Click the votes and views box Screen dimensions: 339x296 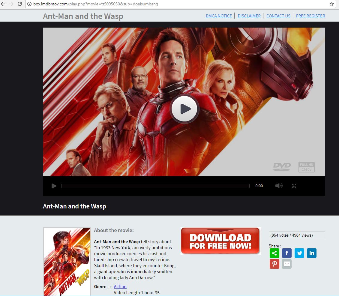click(x=297, y=235)
